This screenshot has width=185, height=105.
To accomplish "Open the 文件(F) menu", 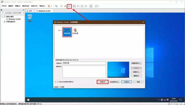I will [4, 6].
